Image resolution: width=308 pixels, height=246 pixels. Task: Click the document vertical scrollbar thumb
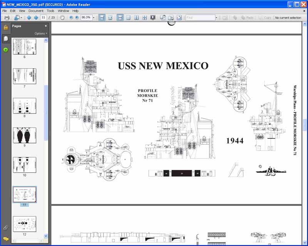pos(305,125)
